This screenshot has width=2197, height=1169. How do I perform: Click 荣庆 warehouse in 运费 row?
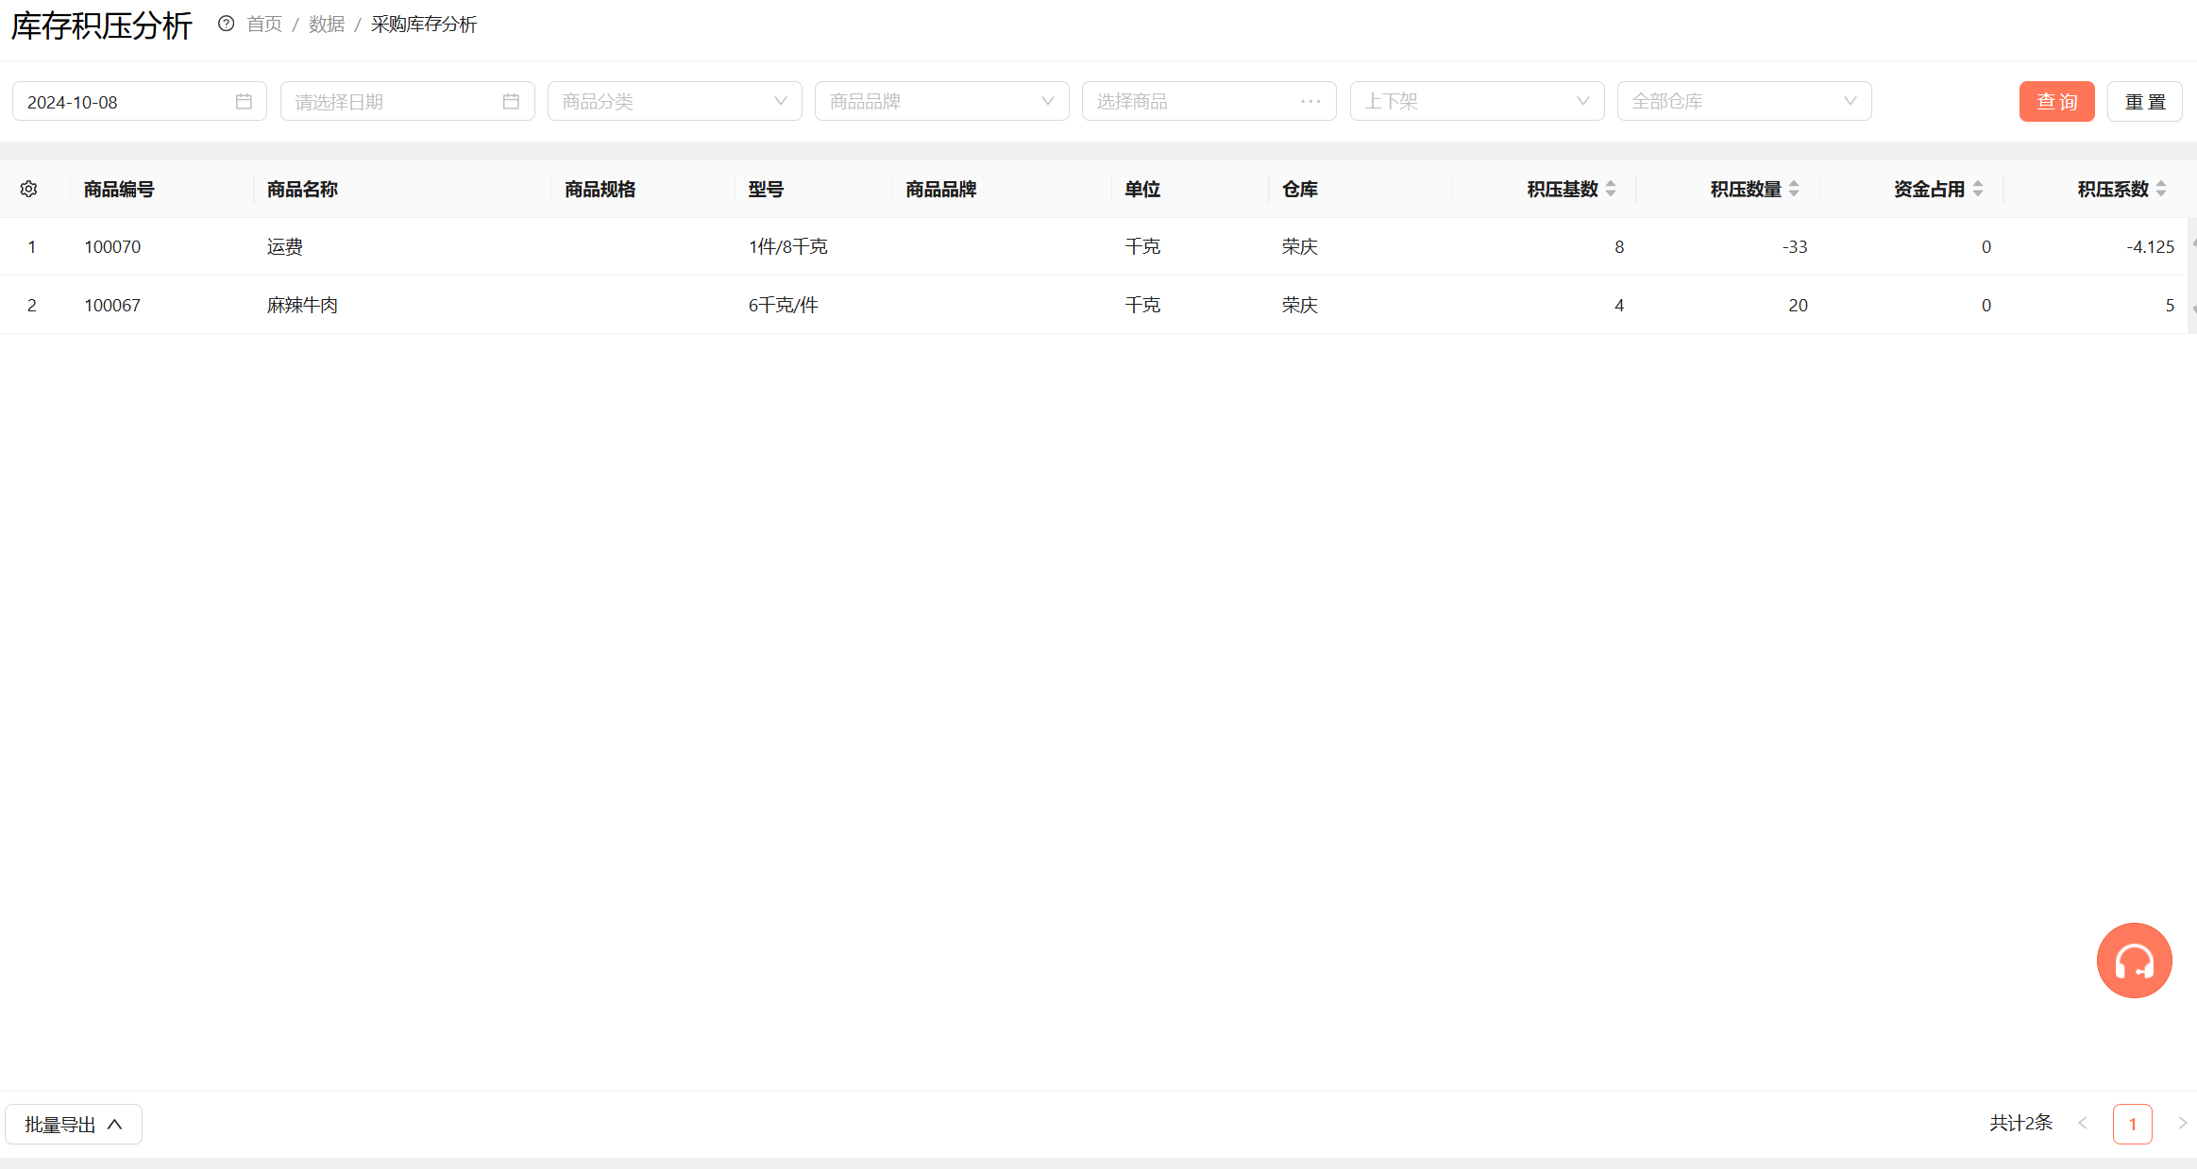[1300, 246]
